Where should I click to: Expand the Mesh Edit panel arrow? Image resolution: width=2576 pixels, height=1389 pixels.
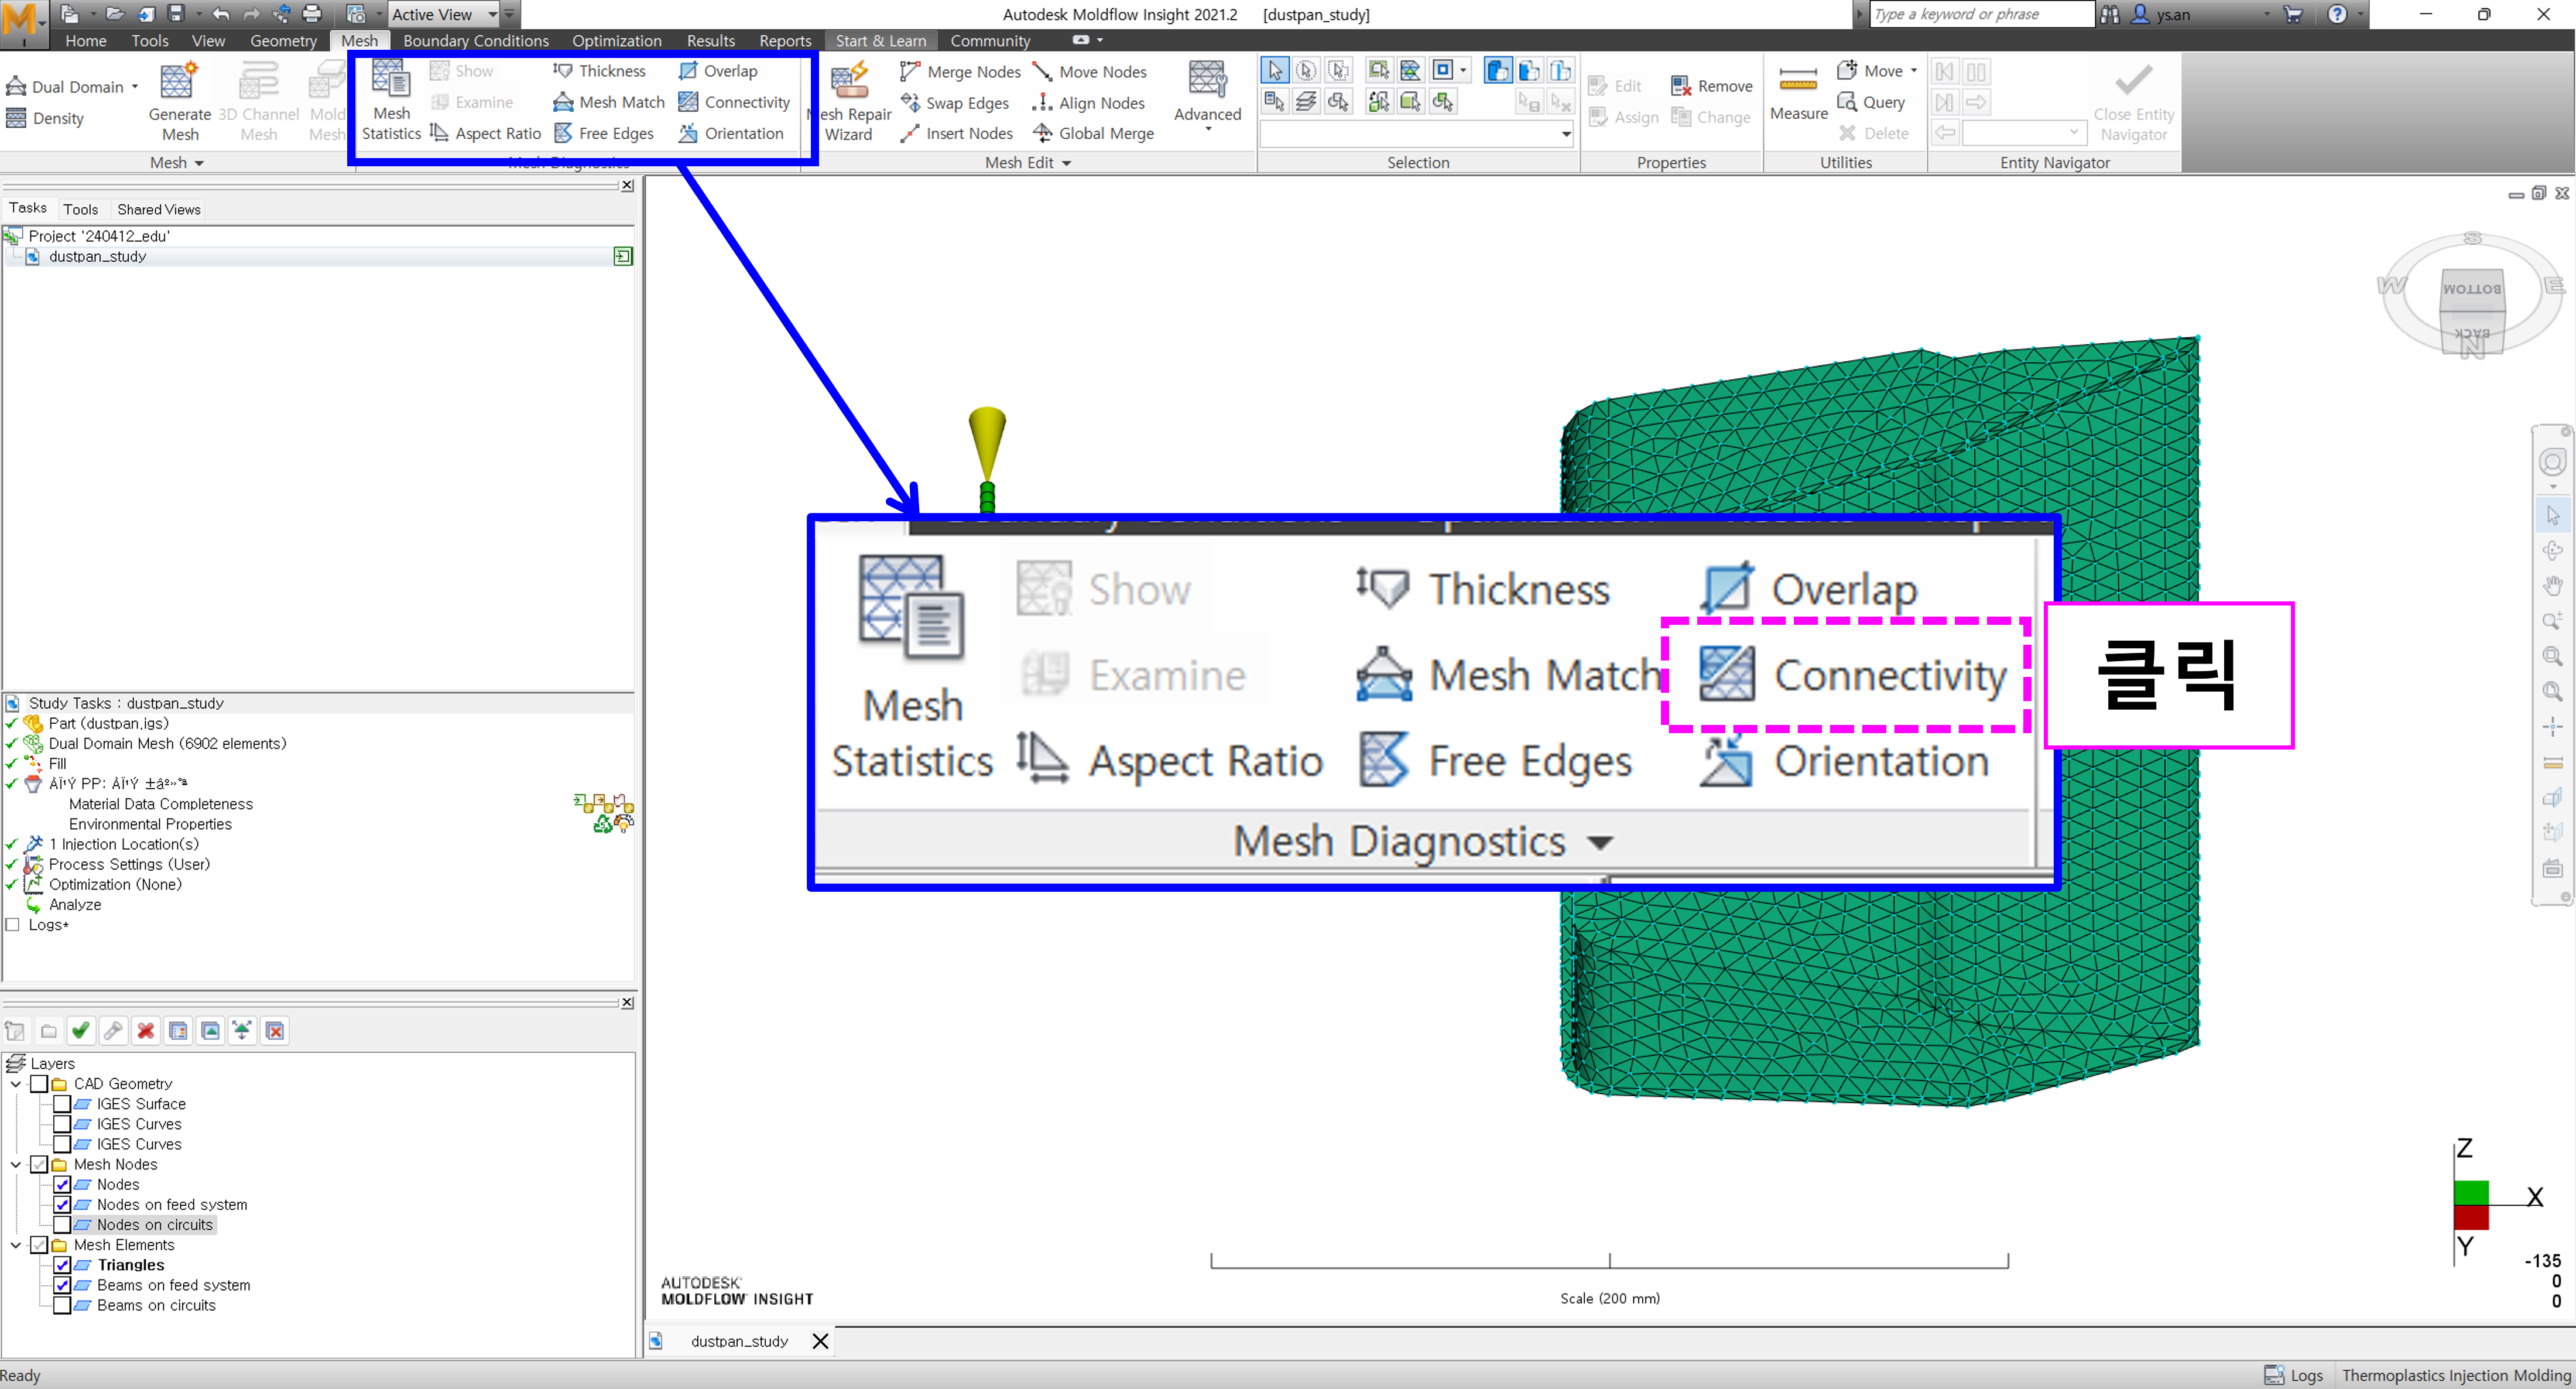[x=1066, y=163]
